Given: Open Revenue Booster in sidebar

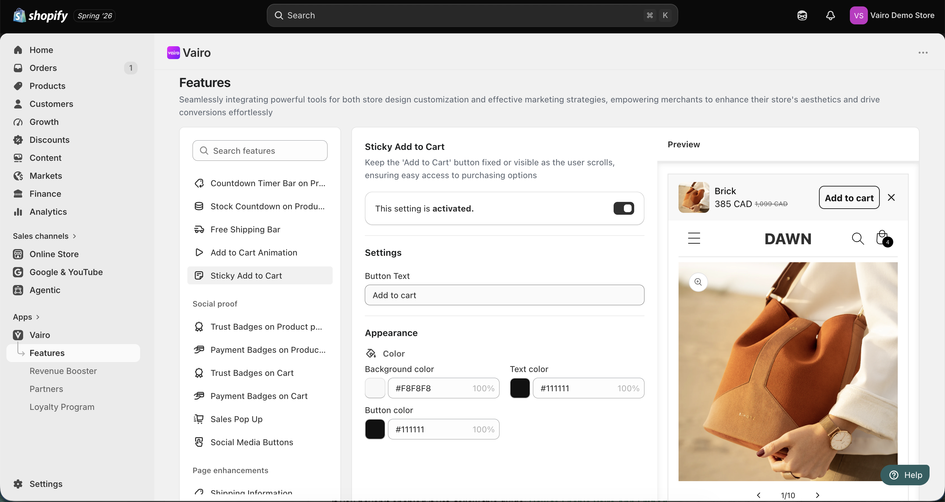Looking at the screenshot, I should [63, 371].
